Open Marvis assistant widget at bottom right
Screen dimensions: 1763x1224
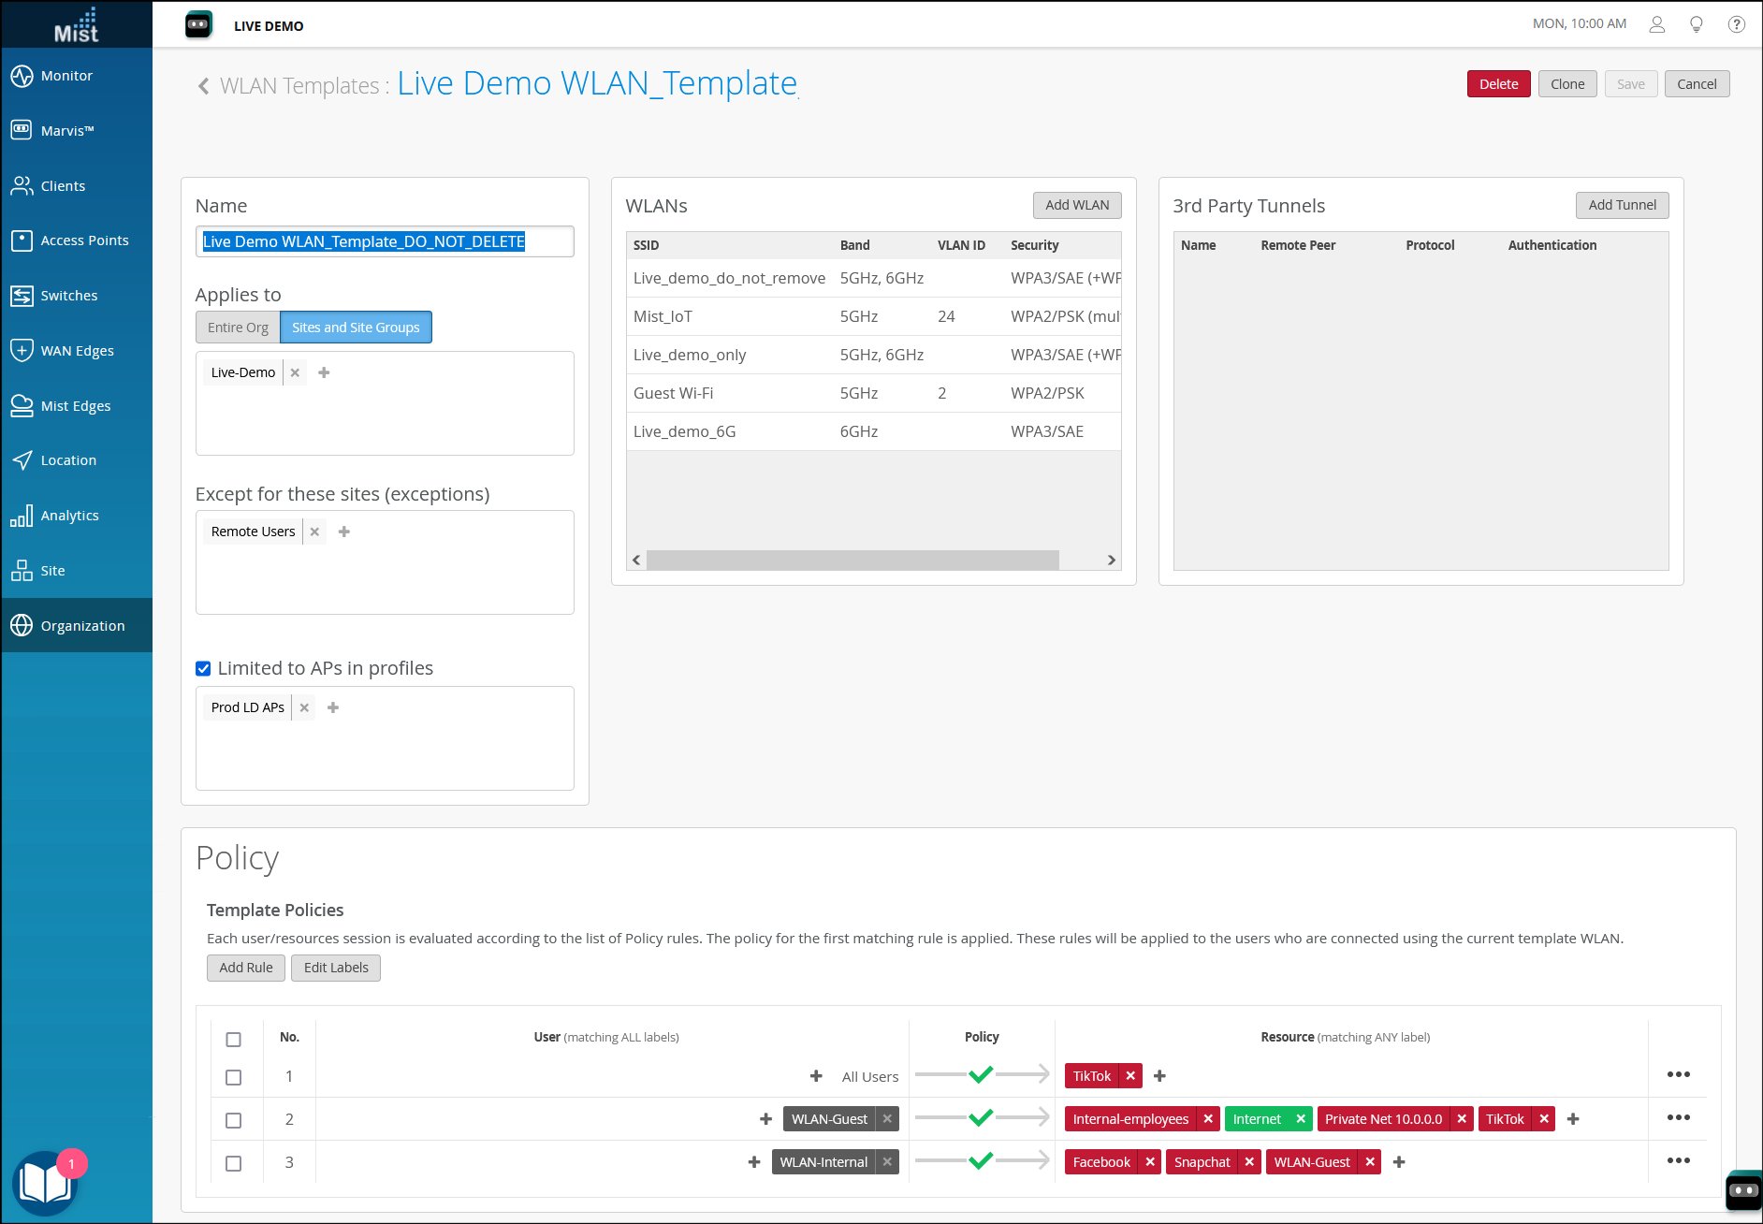(x=1743, y=1190)
